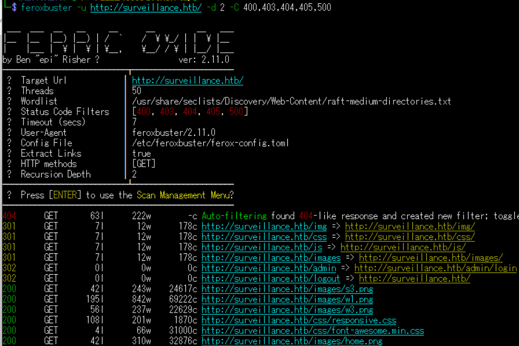Click the images/w3.png result link
Screen dimensions: 519x346
(x=287, y=310)
